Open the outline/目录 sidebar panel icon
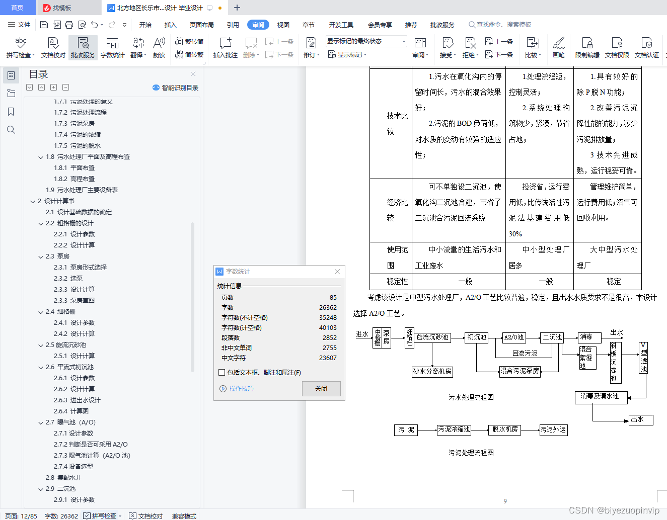This screenshot has height=520, width=667. tap(11, 75)
